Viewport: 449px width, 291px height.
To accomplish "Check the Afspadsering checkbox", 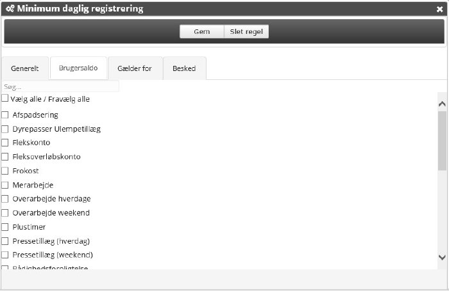I will (x=5, y=115).
